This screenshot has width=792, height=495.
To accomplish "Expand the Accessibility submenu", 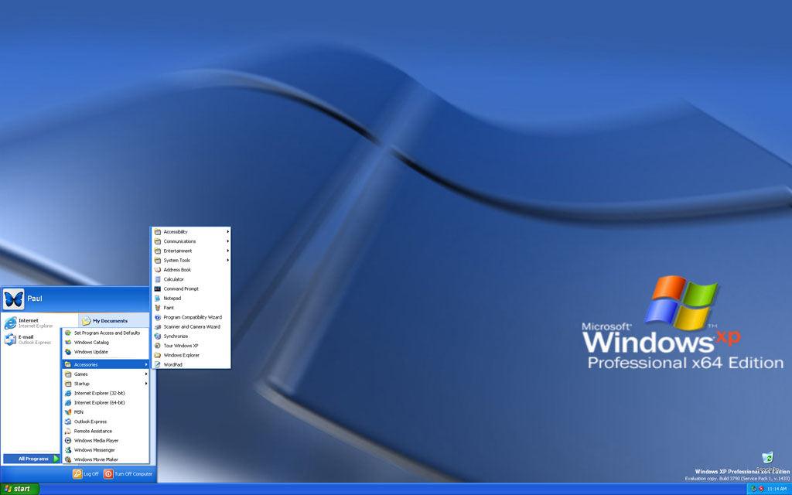I will (x=191, y=232).
